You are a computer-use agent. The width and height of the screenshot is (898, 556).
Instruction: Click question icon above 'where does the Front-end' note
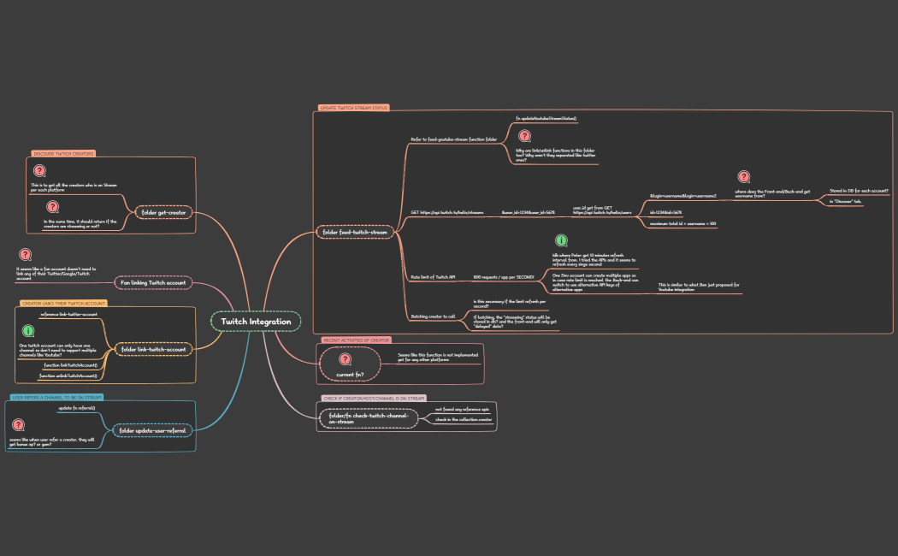[x=744, y=177]
